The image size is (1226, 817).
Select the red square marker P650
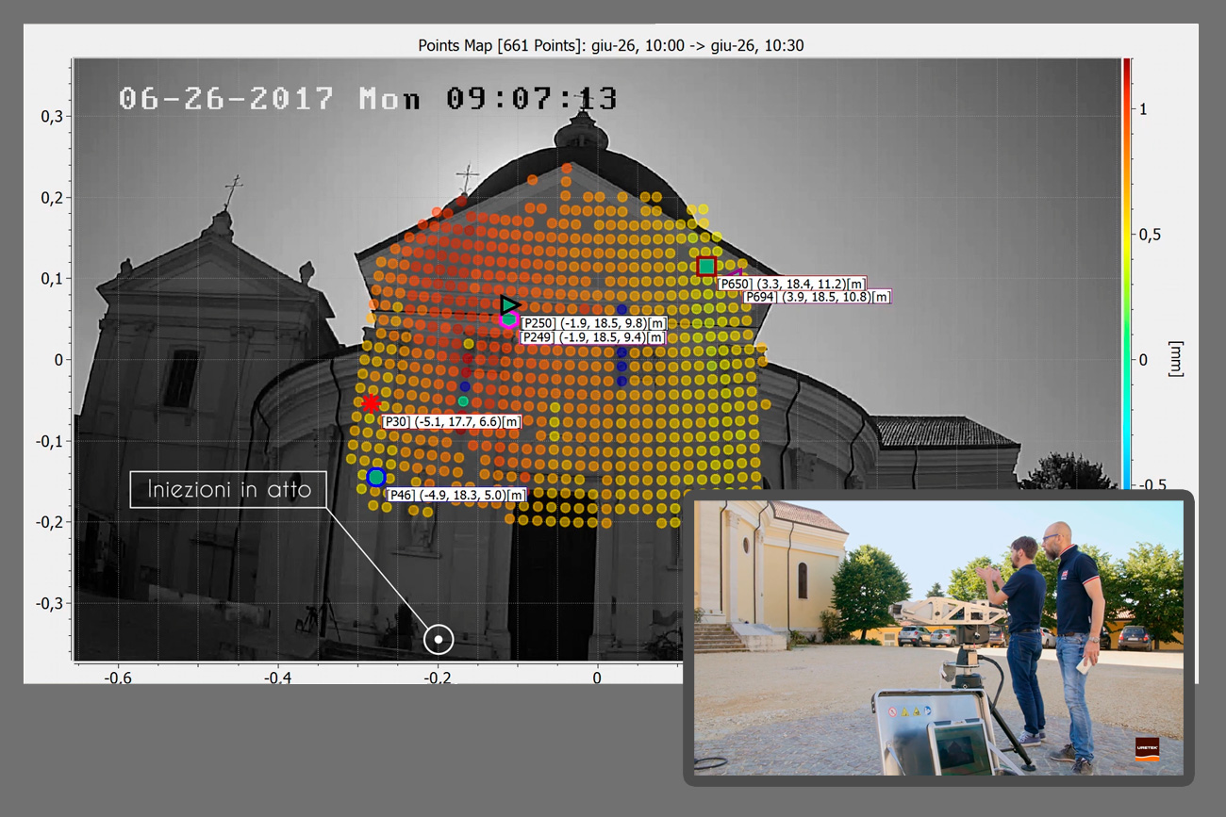(x=706, y=267)
